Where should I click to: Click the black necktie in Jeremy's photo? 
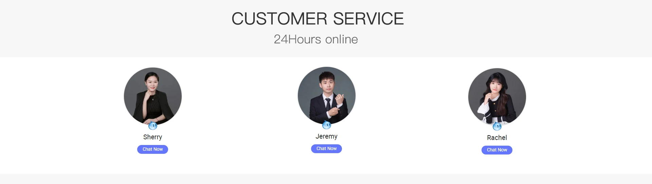[328, 104]
